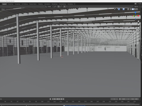Toggle the camera view icon
This screenshot has height=106, width=142.
click(138, 28)
